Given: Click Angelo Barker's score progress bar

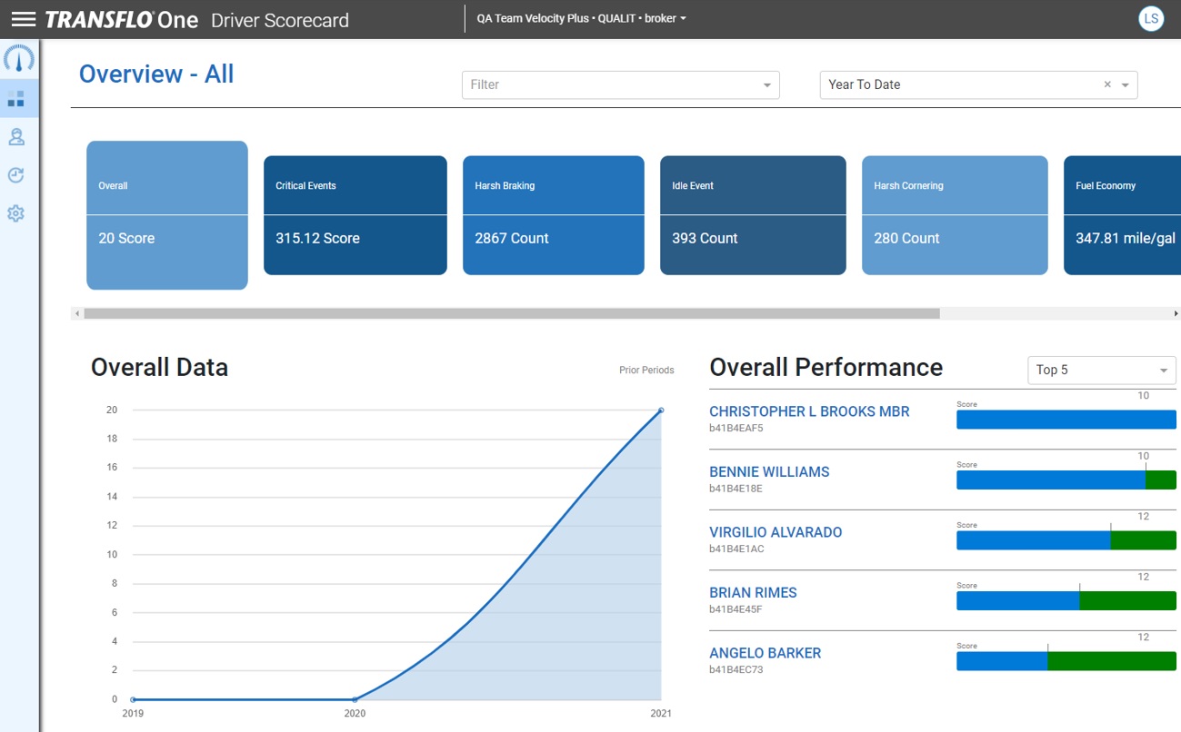Looking at the screenshot, I should pos(1066,661).
